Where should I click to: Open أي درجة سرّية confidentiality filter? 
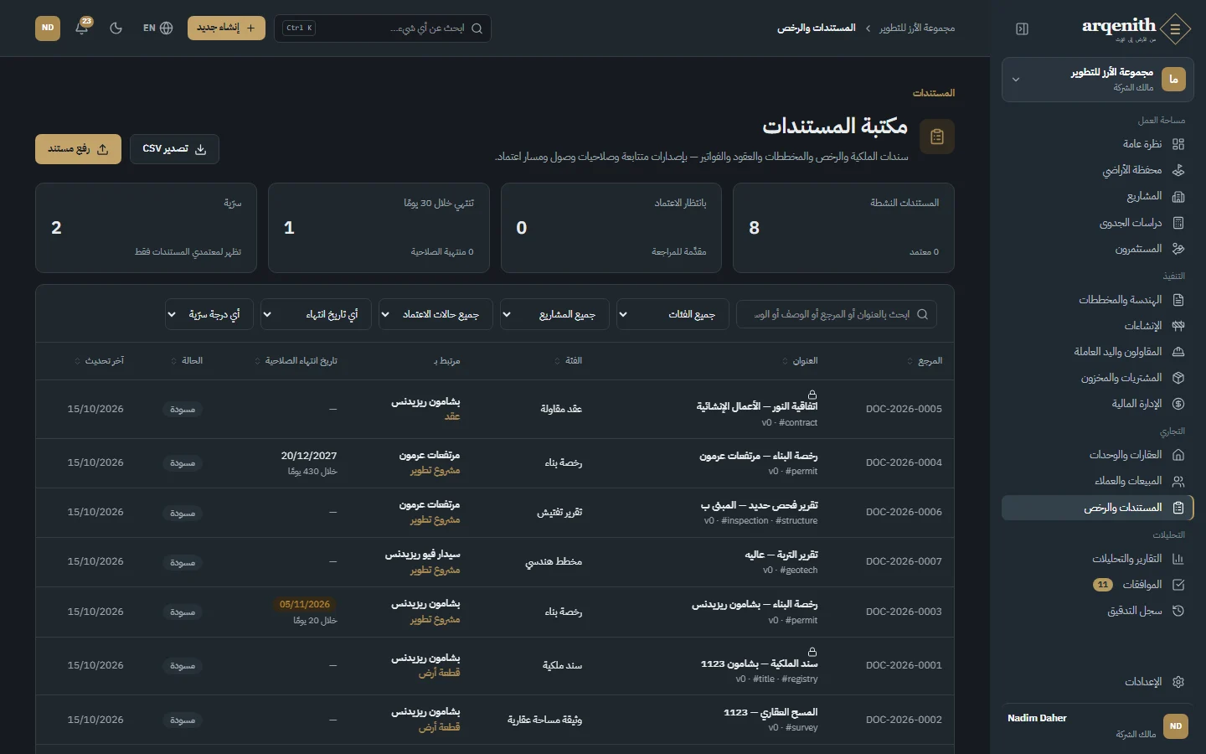point(209,314)
